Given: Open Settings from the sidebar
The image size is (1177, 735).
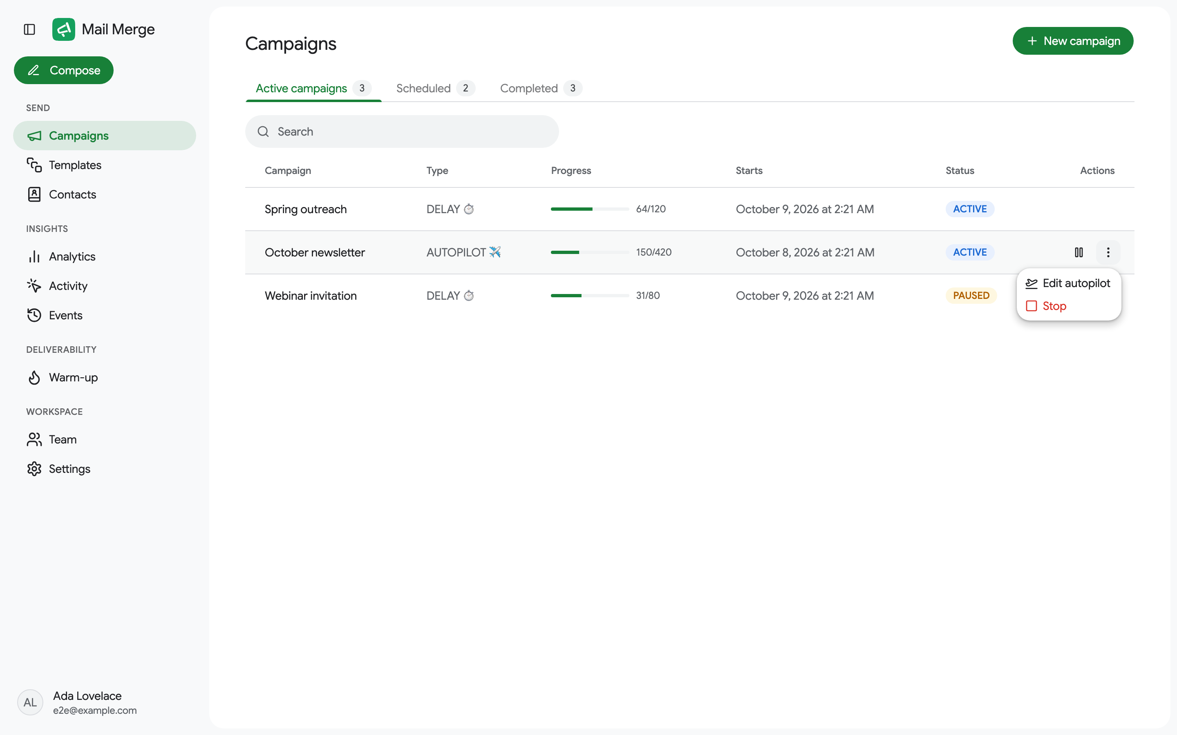Looking at the screenshot, I should click(x=105, y=469).
